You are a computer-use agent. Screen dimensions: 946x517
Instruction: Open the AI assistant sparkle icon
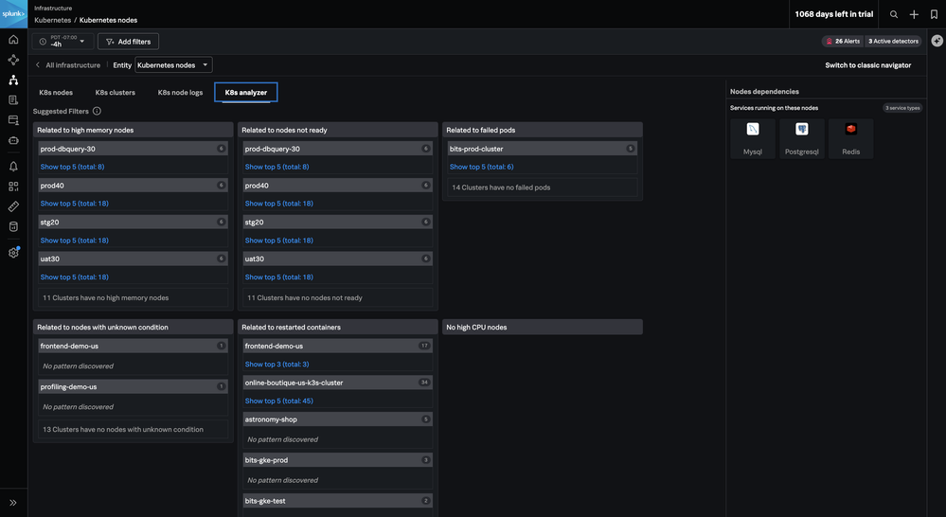(937, 42)
